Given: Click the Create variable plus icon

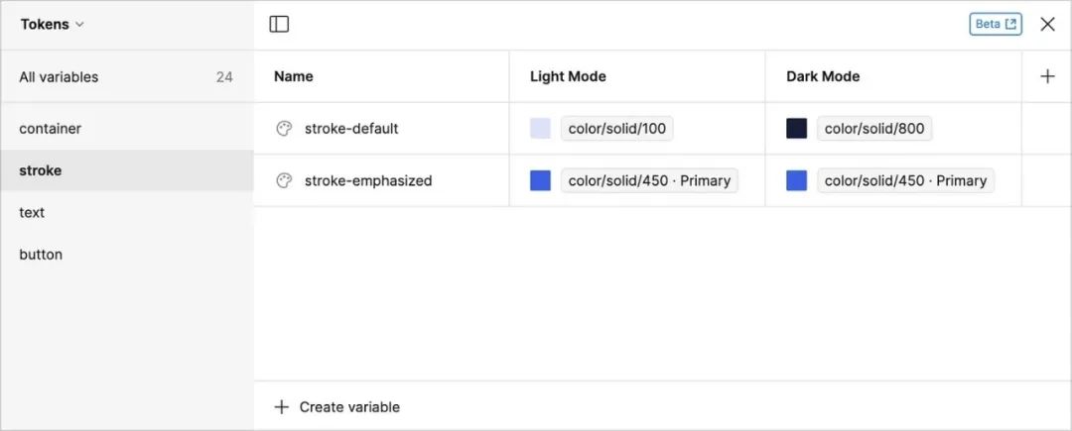Looking at the screenshot, I should tap(282, 407).
